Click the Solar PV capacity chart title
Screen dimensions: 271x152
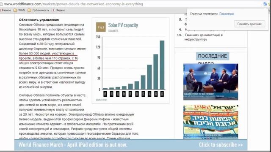123,25
